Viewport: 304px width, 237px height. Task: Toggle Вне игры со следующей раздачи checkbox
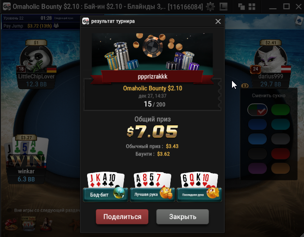tap(9, 210)
